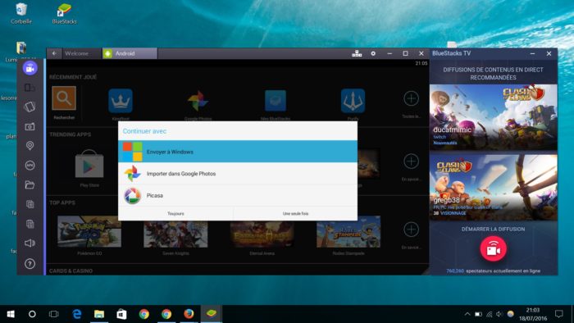Open File Explorer from taskbar

[99, 314]
